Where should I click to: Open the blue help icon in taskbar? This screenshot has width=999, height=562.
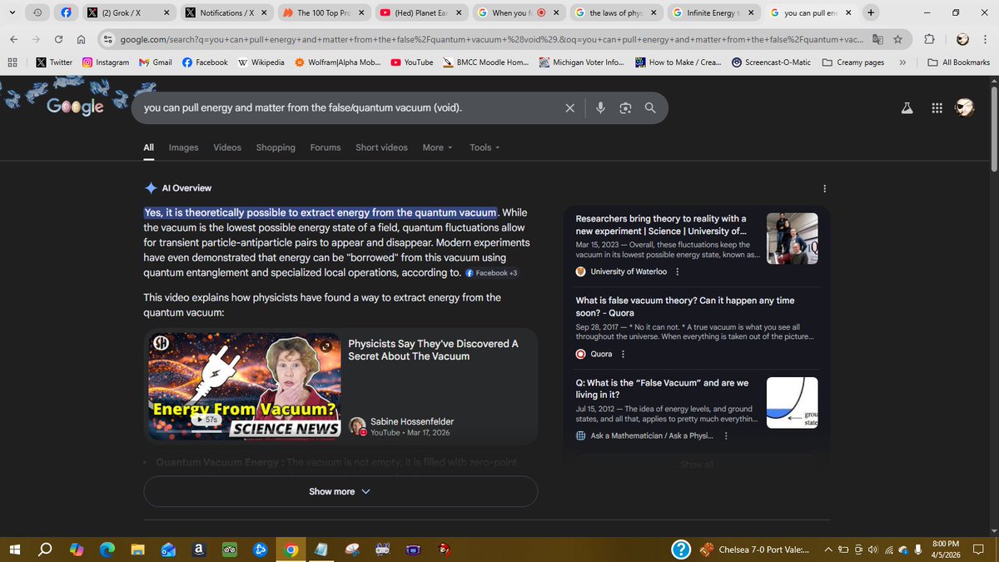point(681,549)
